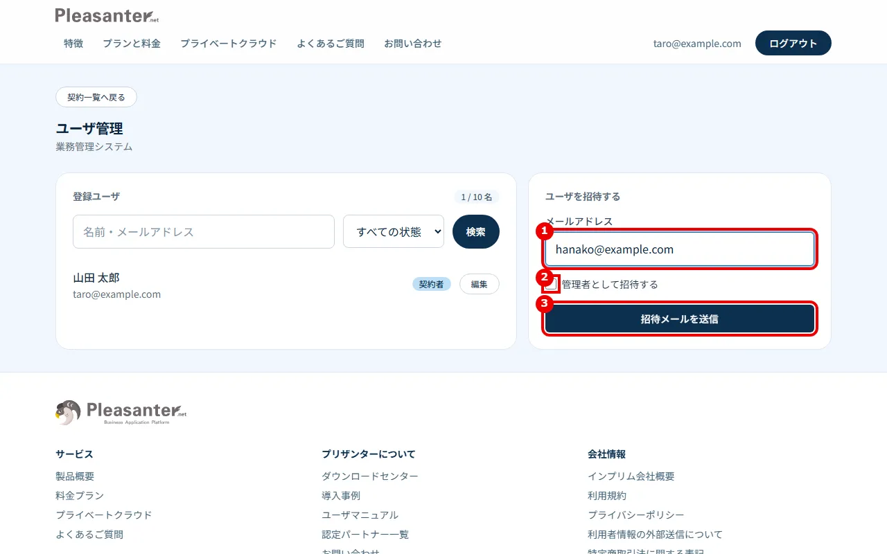The width and height of the screenshot is (887, 554).
Task: Focus the 名前・メールアドレス search field
Action: coord(204,231)
